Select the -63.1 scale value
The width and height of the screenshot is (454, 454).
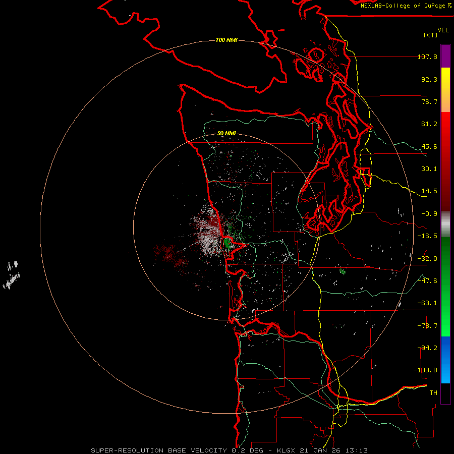tap(427, 303)
